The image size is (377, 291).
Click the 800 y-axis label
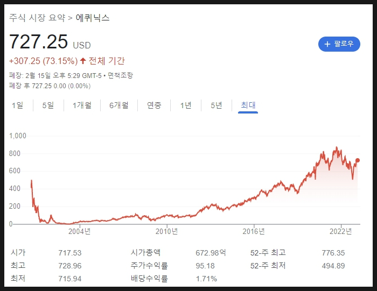coord(15,153)
